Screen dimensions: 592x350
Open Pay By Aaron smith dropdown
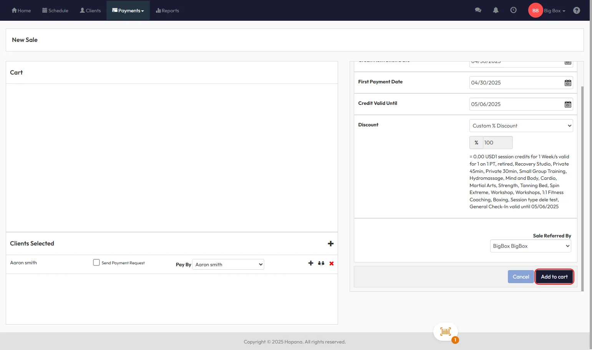click(228, 264)
